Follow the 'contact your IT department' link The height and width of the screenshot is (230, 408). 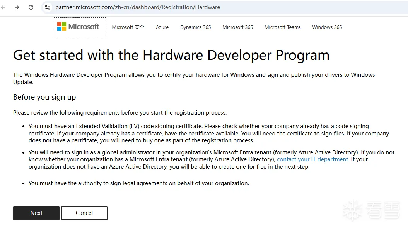[313, 159]
